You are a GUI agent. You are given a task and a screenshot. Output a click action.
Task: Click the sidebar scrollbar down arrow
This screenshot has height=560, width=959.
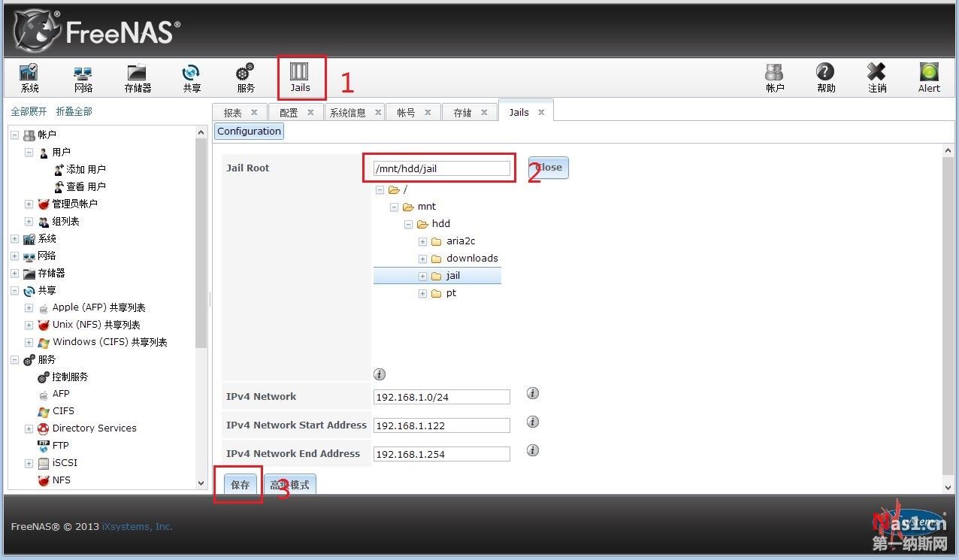click(x=201, y=483)
